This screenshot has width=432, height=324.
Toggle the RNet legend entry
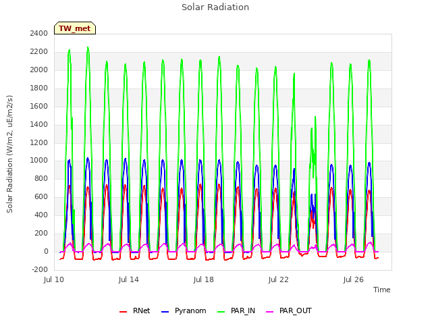135,310
